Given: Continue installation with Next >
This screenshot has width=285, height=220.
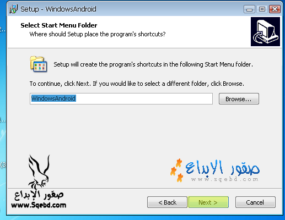Looking at the screenshot, I should point(208,202).
